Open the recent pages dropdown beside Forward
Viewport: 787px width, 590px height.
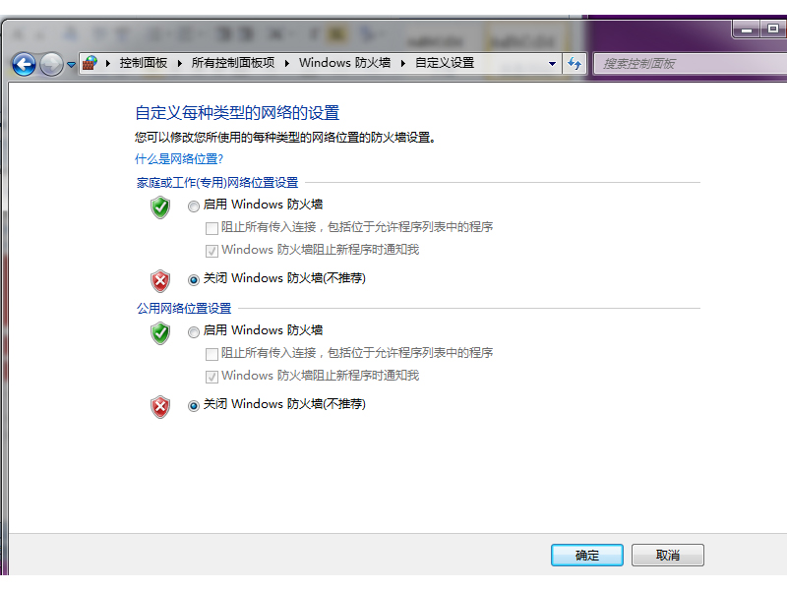click(x=71, y=65)
